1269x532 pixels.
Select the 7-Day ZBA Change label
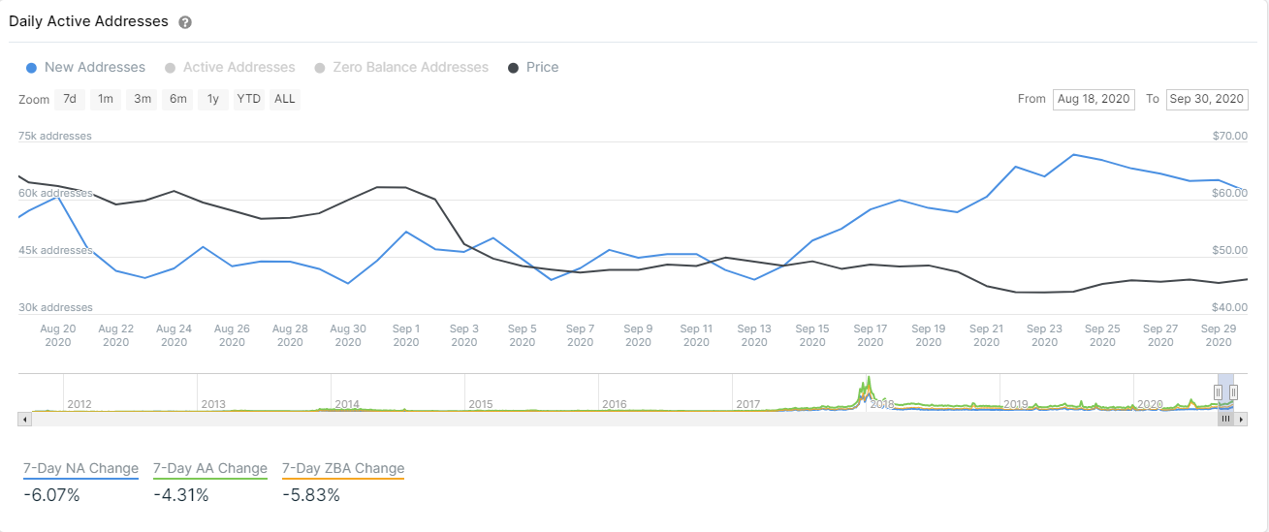[343, 468]
